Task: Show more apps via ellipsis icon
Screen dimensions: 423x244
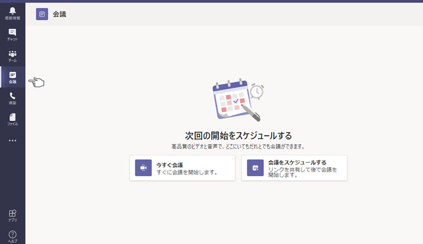Action: 12,140
